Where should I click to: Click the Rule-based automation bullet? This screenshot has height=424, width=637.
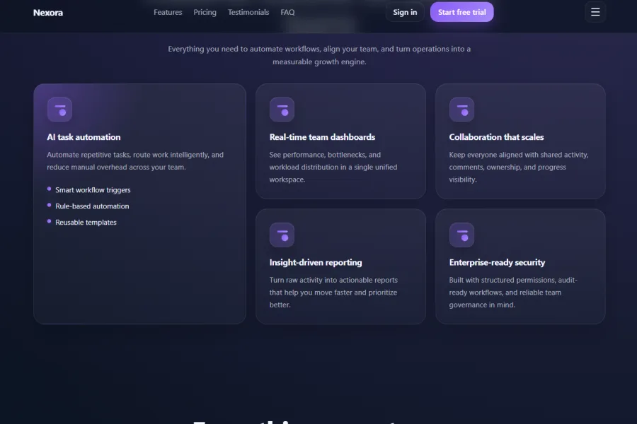[92, 206]
